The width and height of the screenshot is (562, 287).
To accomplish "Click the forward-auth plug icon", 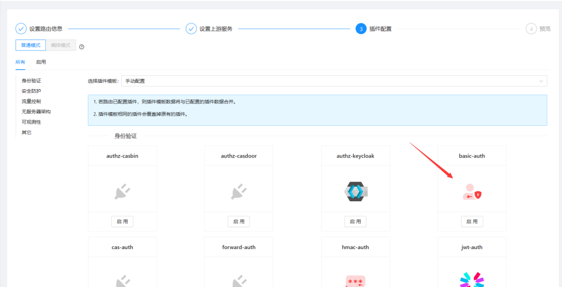I will point(239,282).
